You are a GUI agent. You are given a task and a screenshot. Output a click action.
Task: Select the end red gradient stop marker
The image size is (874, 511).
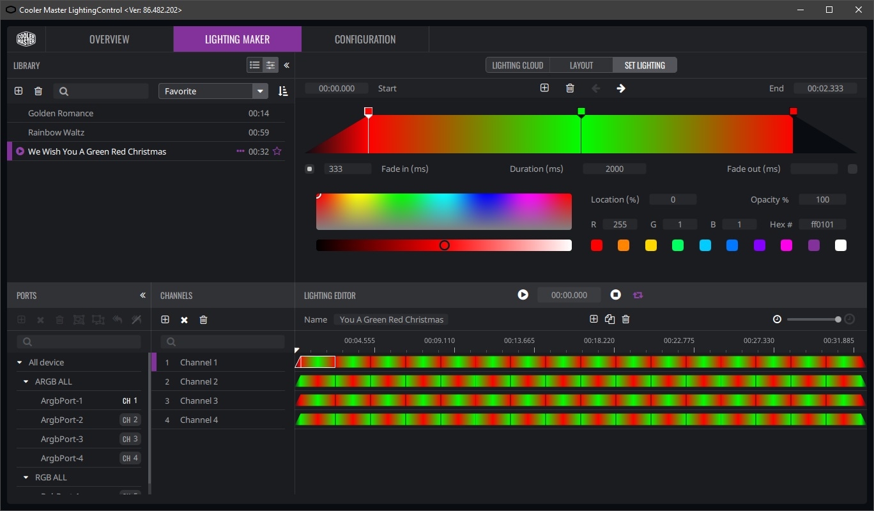pos(793,111)
